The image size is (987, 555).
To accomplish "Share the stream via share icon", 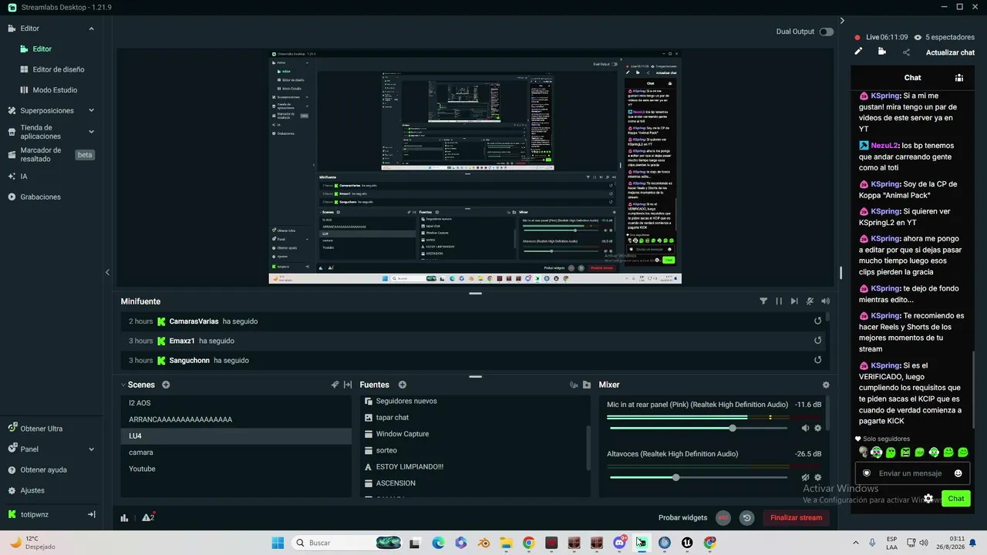I will [906, 52].
